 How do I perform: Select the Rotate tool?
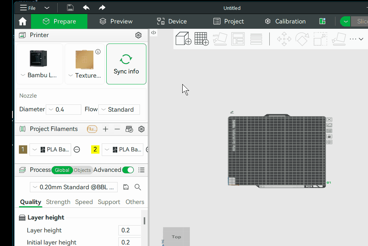pyautogui.click(x=302, y=39)
